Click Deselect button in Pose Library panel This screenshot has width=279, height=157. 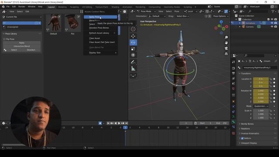click(31, 50)
